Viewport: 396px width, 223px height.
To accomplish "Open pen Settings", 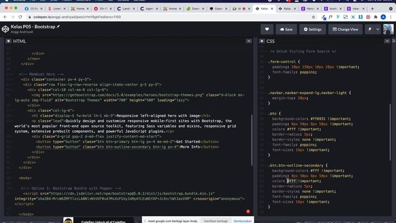I will coord(312,29).
